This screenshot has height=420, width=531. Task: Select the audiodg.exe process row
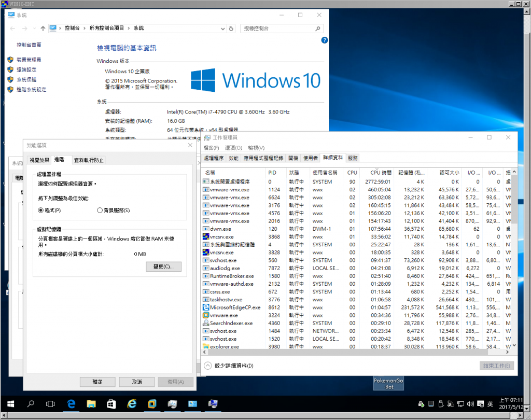357,268
